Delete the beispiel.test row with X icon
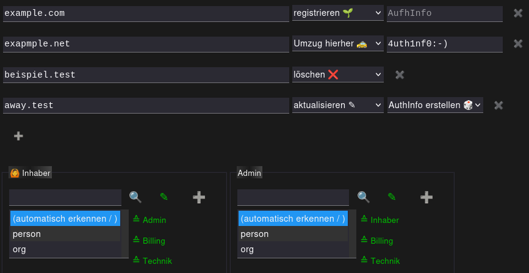Image resolution: width=529 pixels, height=273 pixels. [x=400, y=75]
